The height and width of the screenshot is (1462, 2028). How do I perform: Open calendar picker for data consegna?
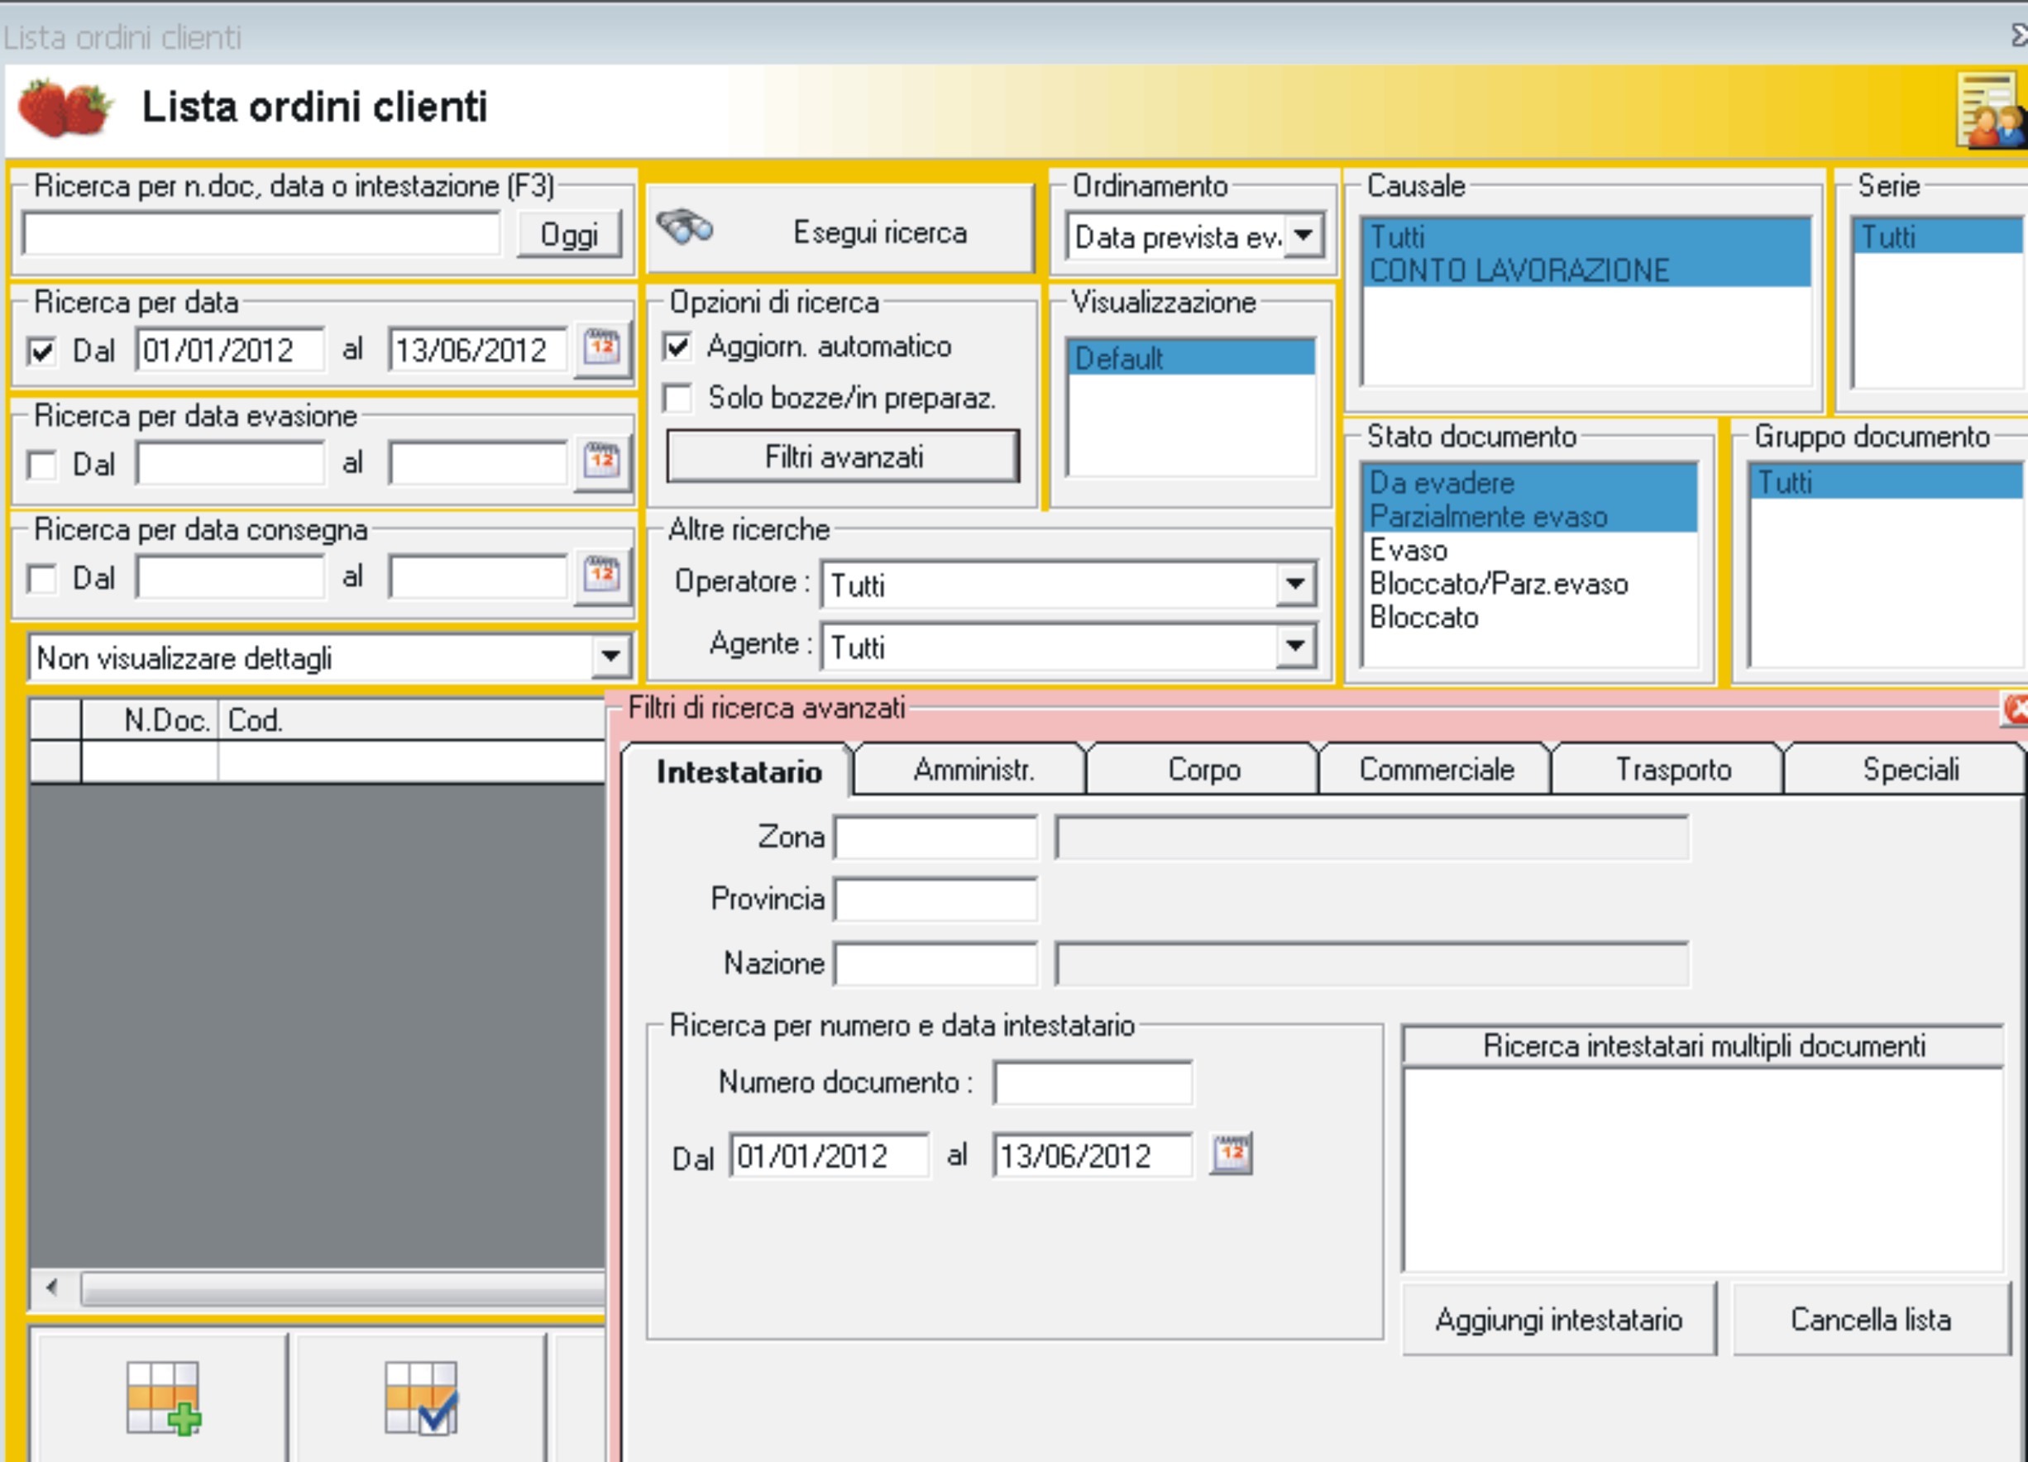[x=602, y=576]
